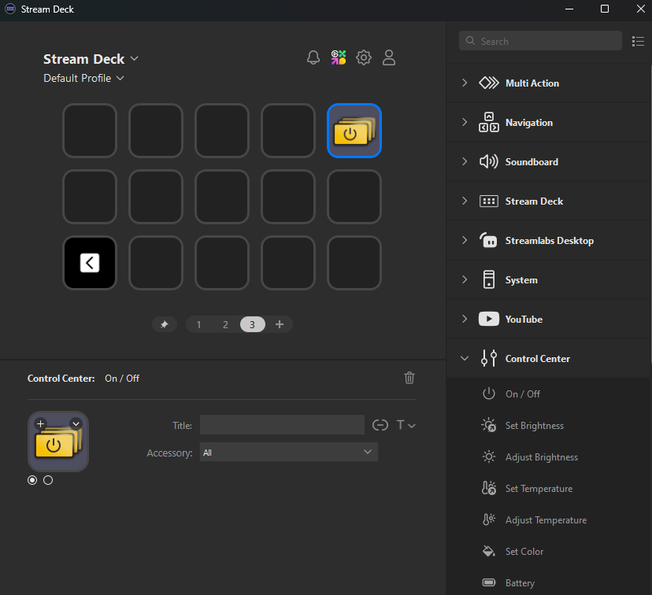
Task: Open the Default Profile dropdown
Action: tap(83, 78)
